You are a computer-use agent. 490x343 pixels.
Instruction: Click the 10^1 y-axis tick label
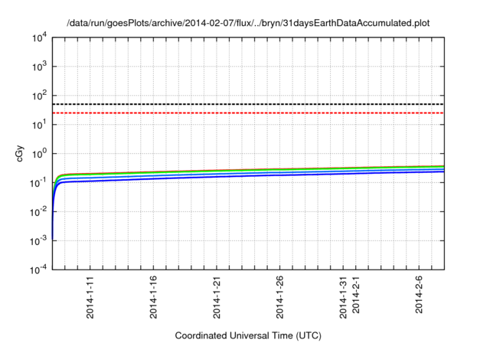[x=40, y=125]
